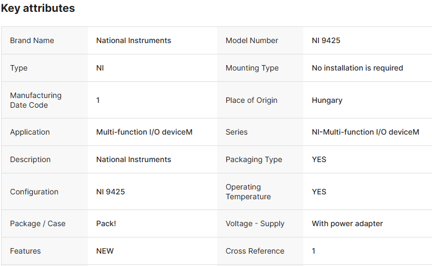The height and width of the screenshot is (266, 432).
Task: Select the Model Number value NI 9425
Action: click(326, 40)
